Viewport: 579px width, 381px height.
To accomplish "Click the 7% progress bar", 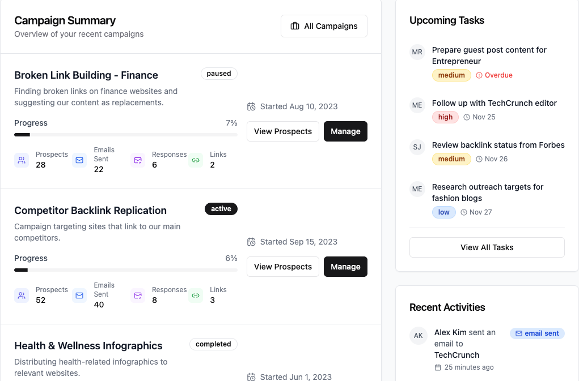I will (125, 135).
